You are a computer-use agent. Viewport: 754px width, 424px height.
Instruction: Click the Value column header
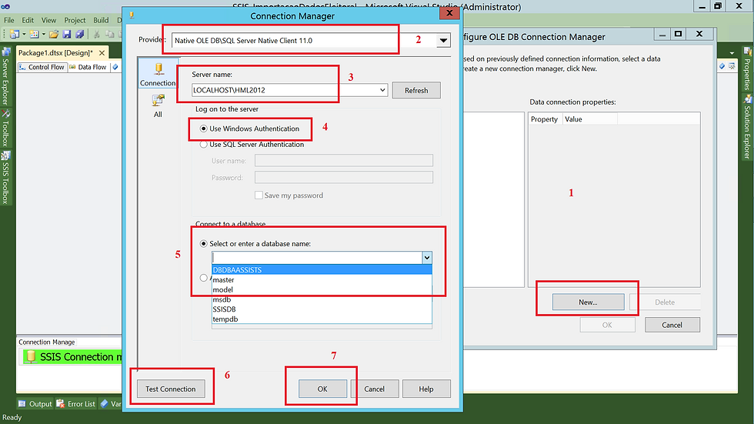pos(589,119)
